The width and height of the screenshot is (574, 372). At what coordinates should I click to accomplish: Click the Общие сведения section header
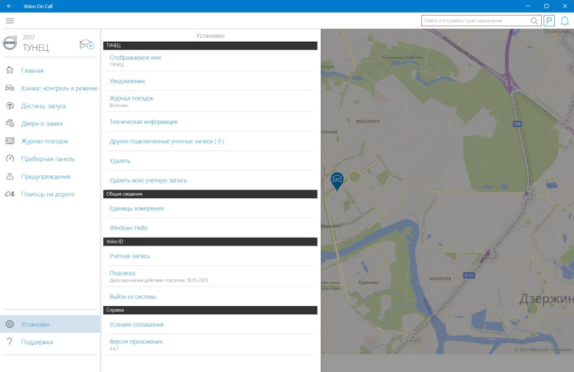click(x=210, y=194)
